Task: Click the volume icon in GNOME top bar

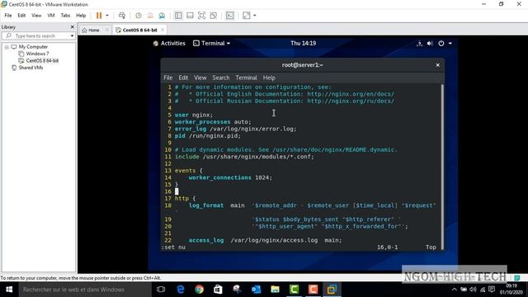Action: tap(430, 44)
